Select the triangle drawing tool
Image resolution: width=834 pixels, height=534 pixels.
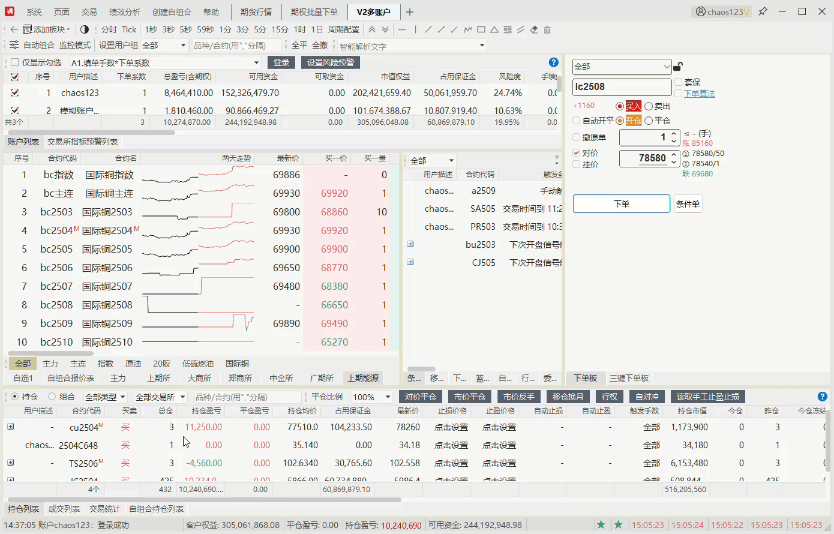pos(494,29)
